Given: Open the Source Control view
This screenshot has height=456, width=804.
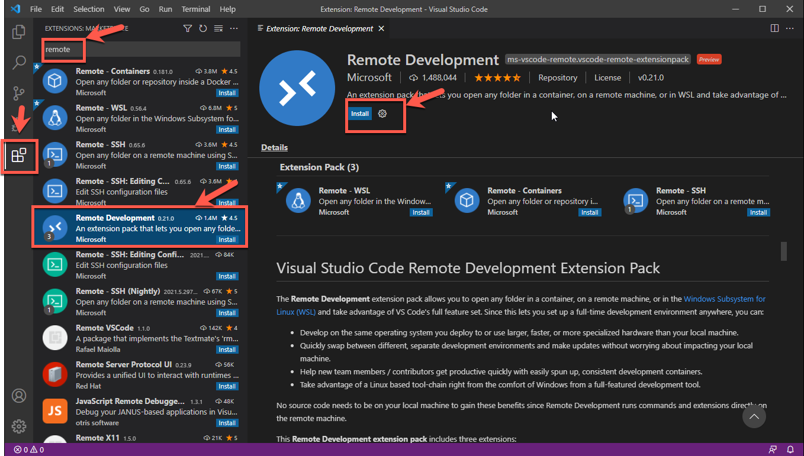Looking at the screenshot, I should tap(19, 93).
